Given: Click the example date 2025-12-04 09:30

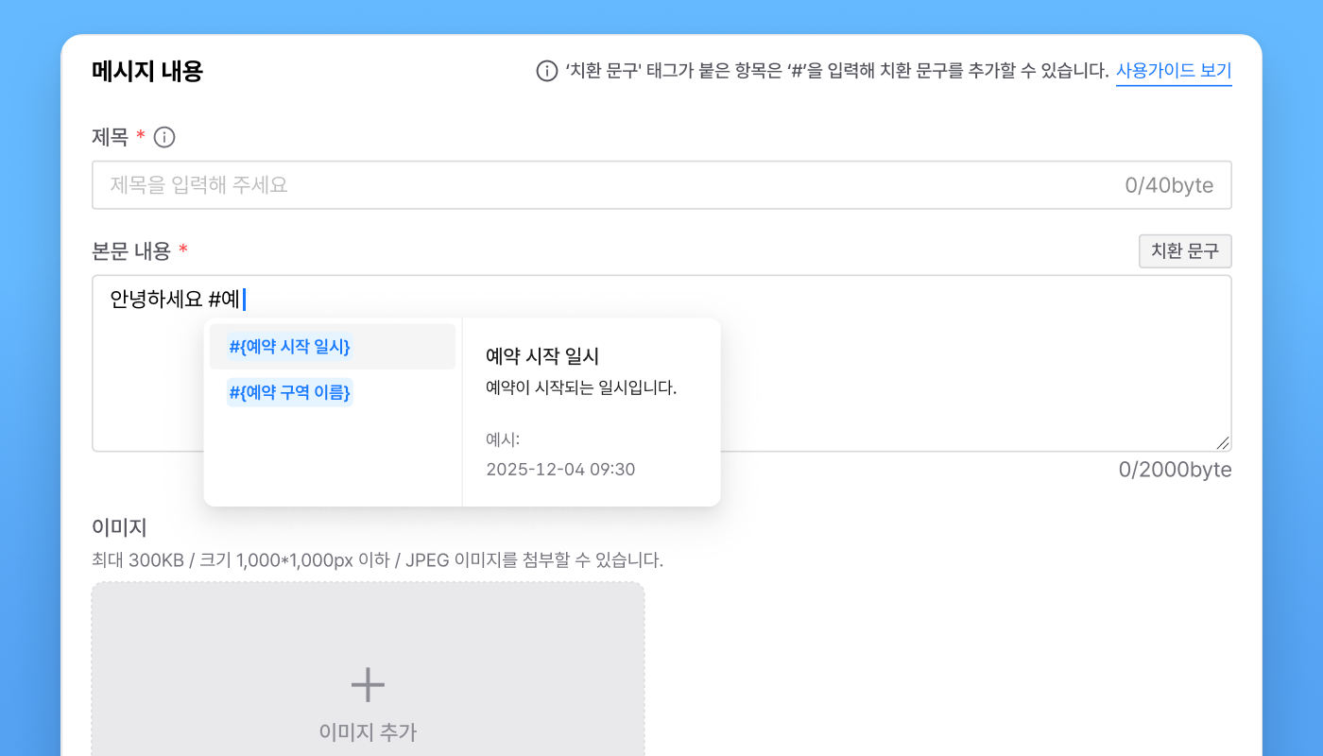Looking at the screenshot, I should (x=560, y=470).
